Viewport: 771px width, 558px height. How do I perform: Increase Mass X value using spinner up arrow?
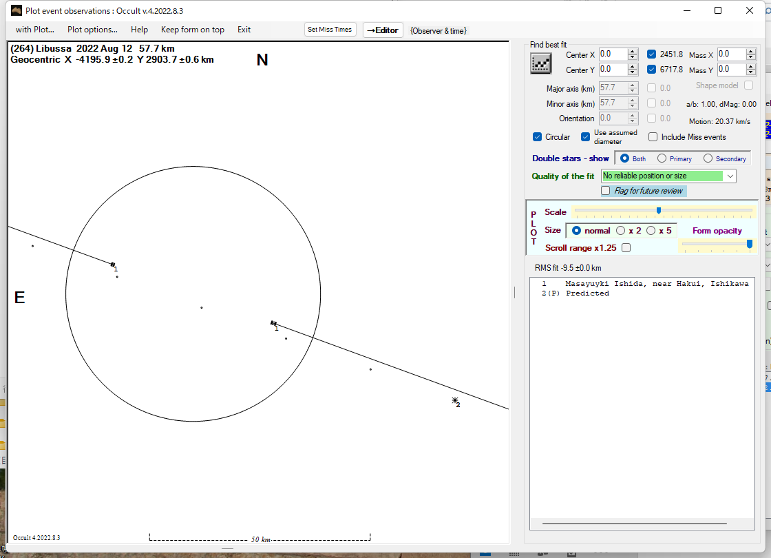tap(750, 52)
